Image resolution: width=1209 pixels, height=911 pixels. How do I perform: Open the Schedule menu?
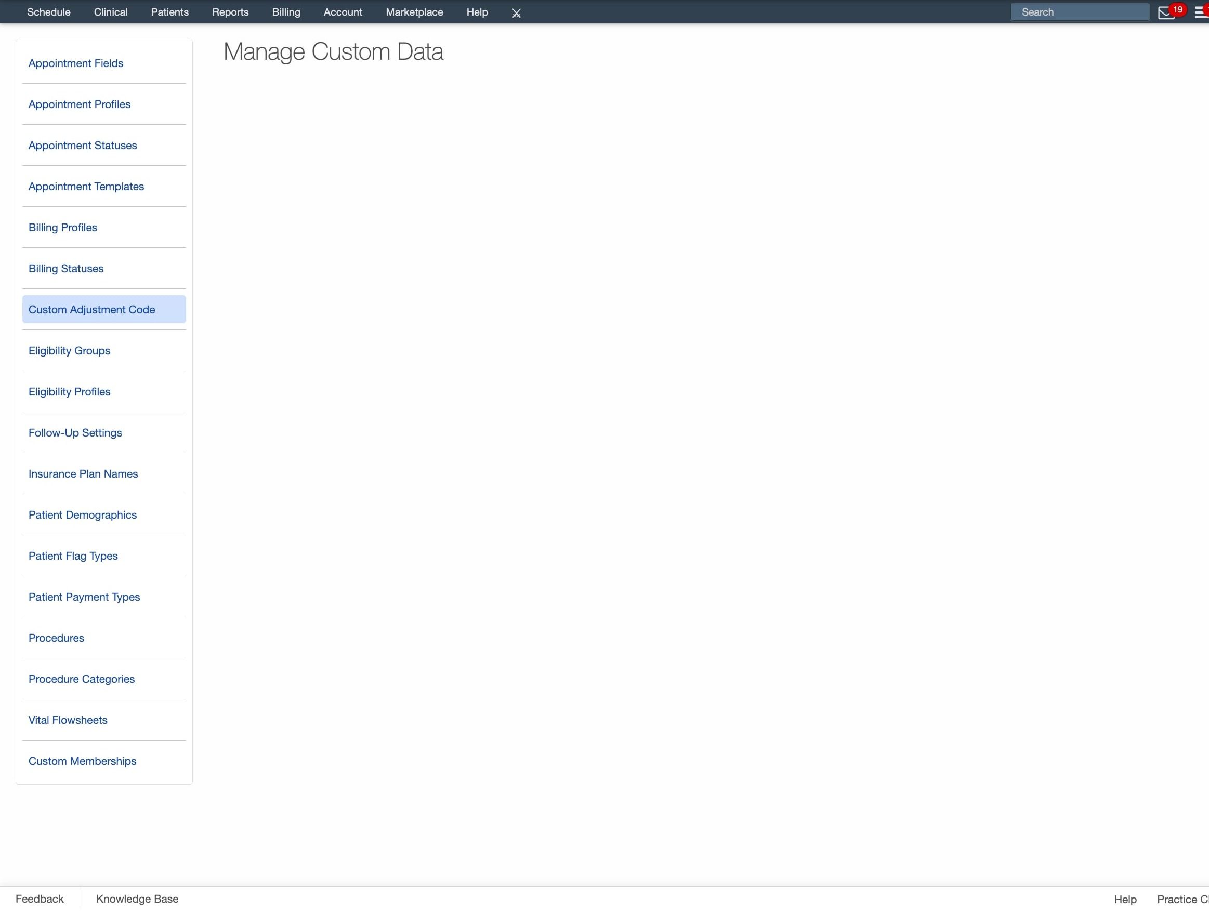(49, 12)
